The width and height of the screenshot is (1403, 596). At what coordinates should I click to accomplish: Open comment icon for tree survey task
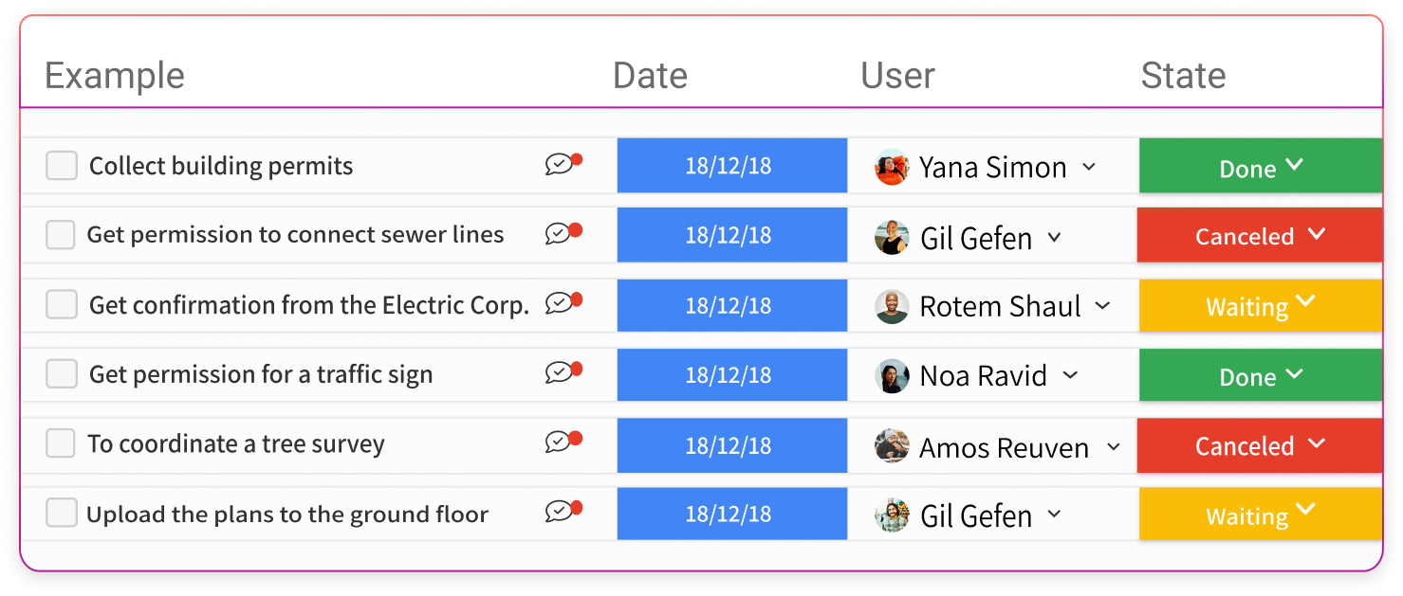tap(563, 442)
